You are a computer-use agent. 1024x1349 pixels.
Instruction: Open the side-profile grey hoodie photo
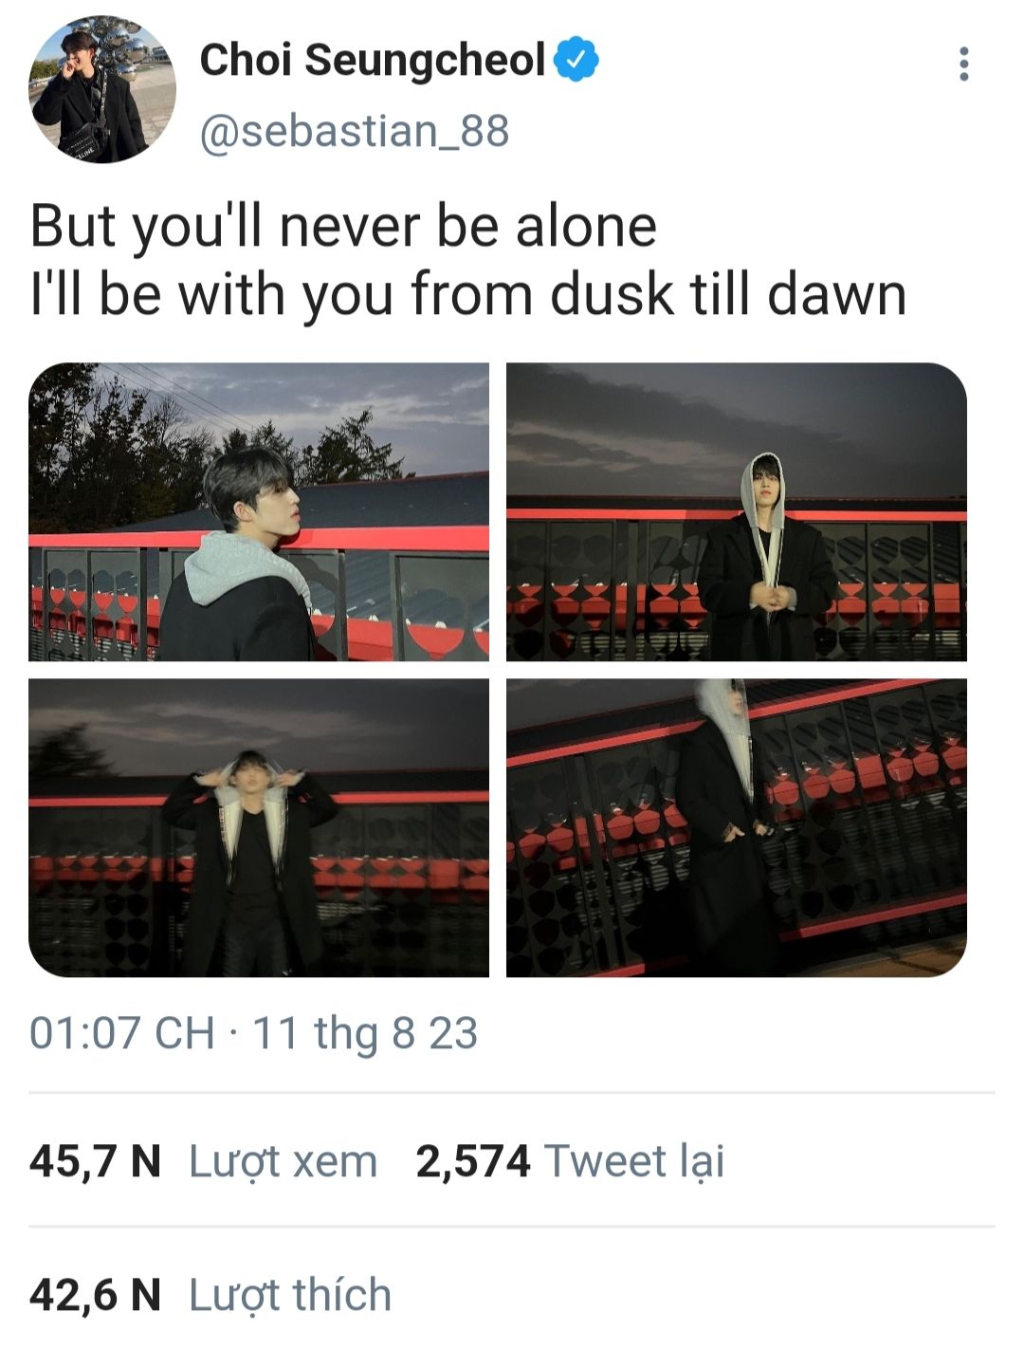click(259, 511)
